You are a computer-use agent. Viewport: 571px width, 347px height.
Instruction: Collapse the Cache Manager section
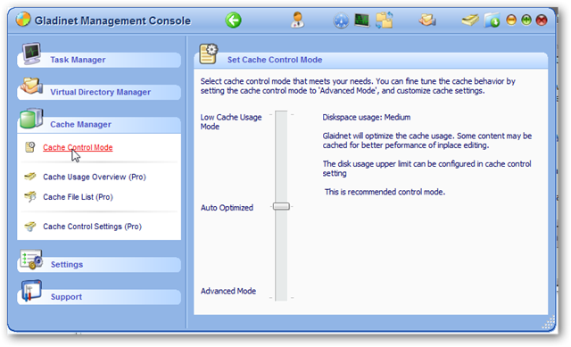coord(99,125)
